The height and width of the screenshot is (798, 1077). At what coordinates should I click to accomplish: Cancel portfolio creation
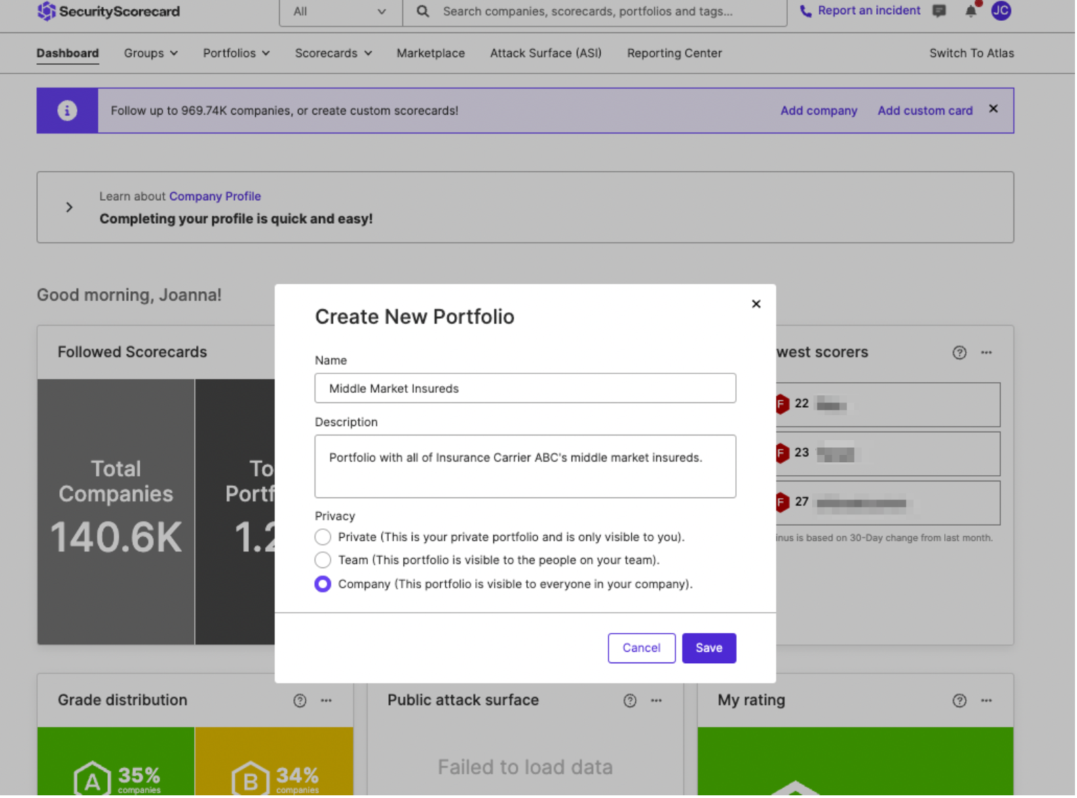(x=641, y=648)
